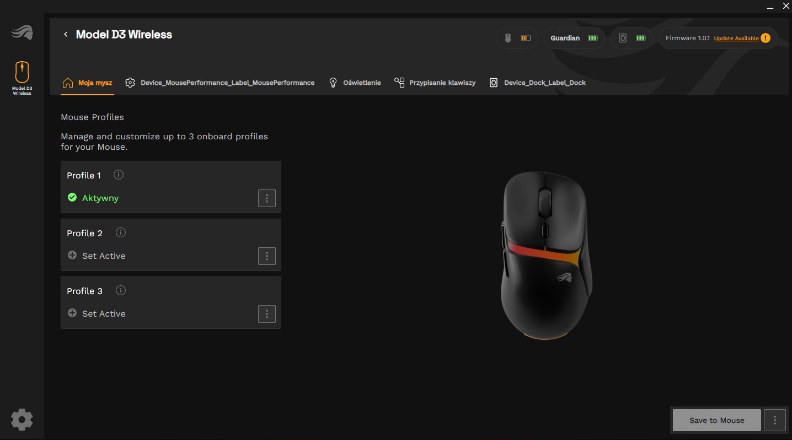This screenshot has height=440, width=792.
Task: Go back with the arrow beside Model D3 Wireless
Action: (66, 34)
